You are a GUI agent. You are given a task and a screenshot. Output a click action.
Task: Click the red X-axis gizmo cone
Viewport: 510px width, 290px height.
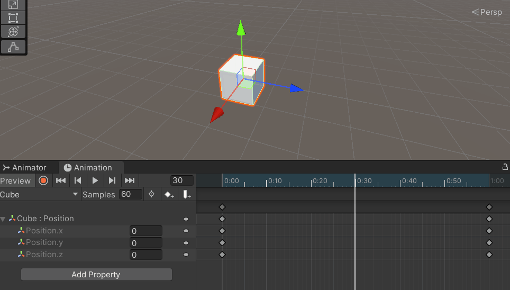click(x=216, y=115)
